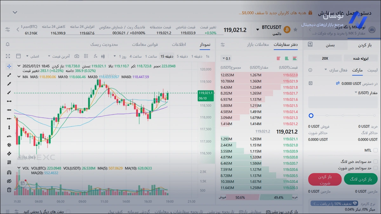Collapse the MA indicator legend
The image size is (381, 214).
[19, 77]
